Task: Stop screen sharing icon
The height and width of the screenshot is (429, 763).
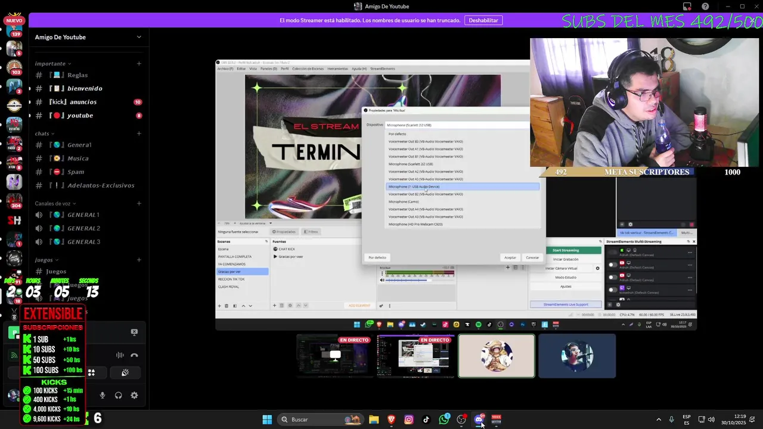Action: coord(134,332)
